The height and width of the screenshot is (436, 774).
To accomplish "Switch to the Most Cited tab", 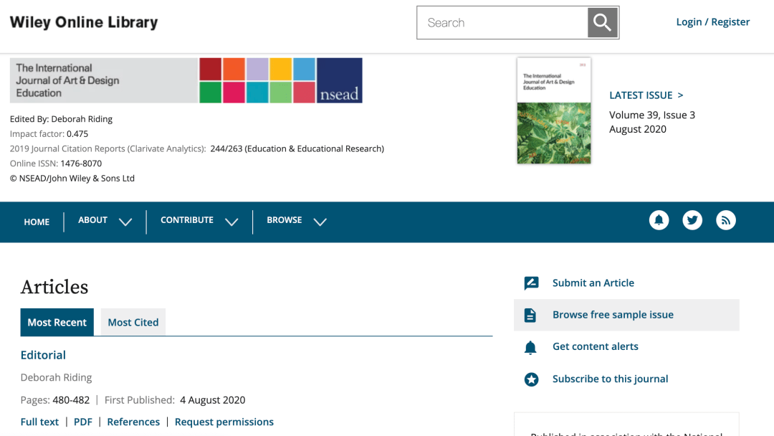I will coord(133,323).
